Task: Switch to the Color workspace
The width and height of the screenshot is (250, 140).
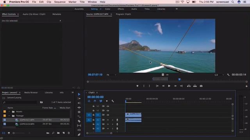Action: click(x=108, y=9)
